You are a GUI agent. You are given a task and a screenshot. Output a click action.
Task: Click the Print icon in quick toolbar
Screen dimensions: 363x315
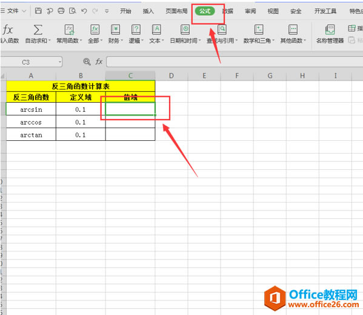(x=61, y=11)
